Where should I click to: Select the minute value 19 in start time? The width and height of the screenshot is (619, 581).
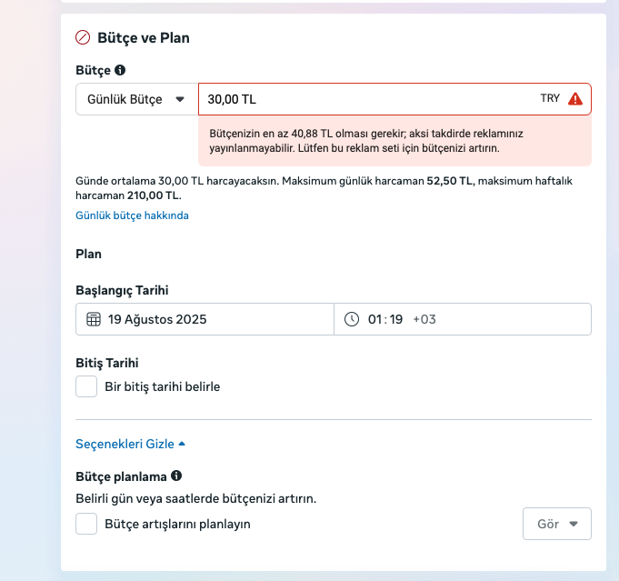(x=395, y=319)
